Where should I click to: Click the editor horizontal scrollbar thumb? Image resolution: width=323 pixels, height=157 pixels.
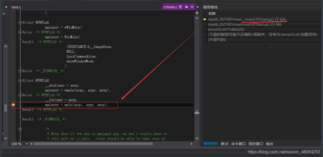click(x=93, y=144)
